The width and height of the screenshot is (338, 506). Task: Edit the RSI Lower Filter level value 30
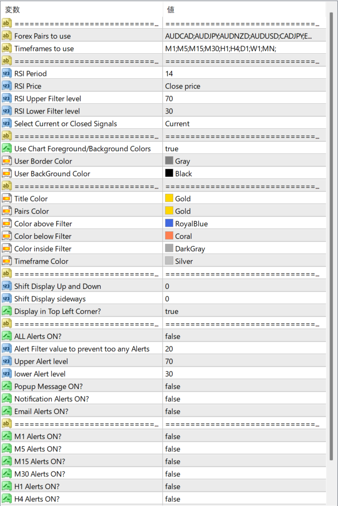coord(244,111)
